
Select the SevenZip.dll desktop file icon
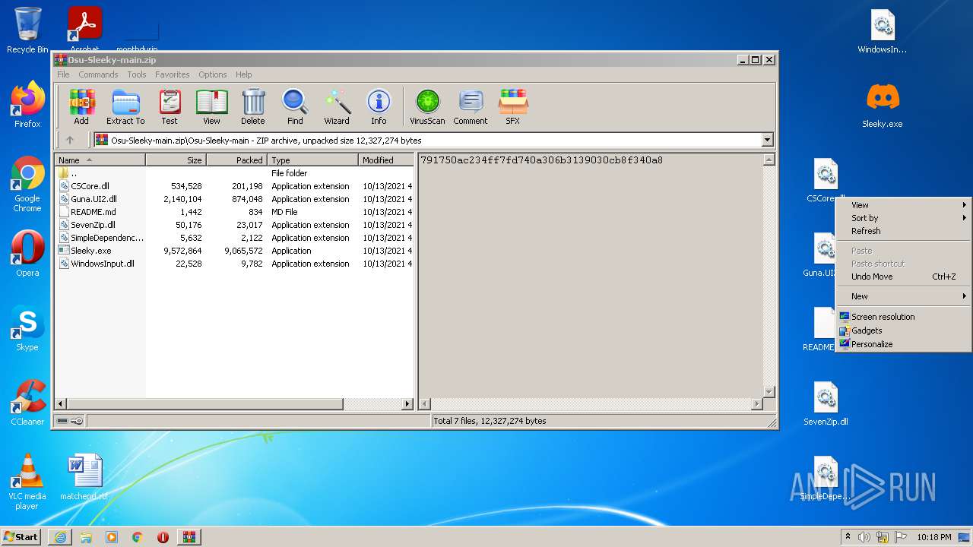pos(826,403)
